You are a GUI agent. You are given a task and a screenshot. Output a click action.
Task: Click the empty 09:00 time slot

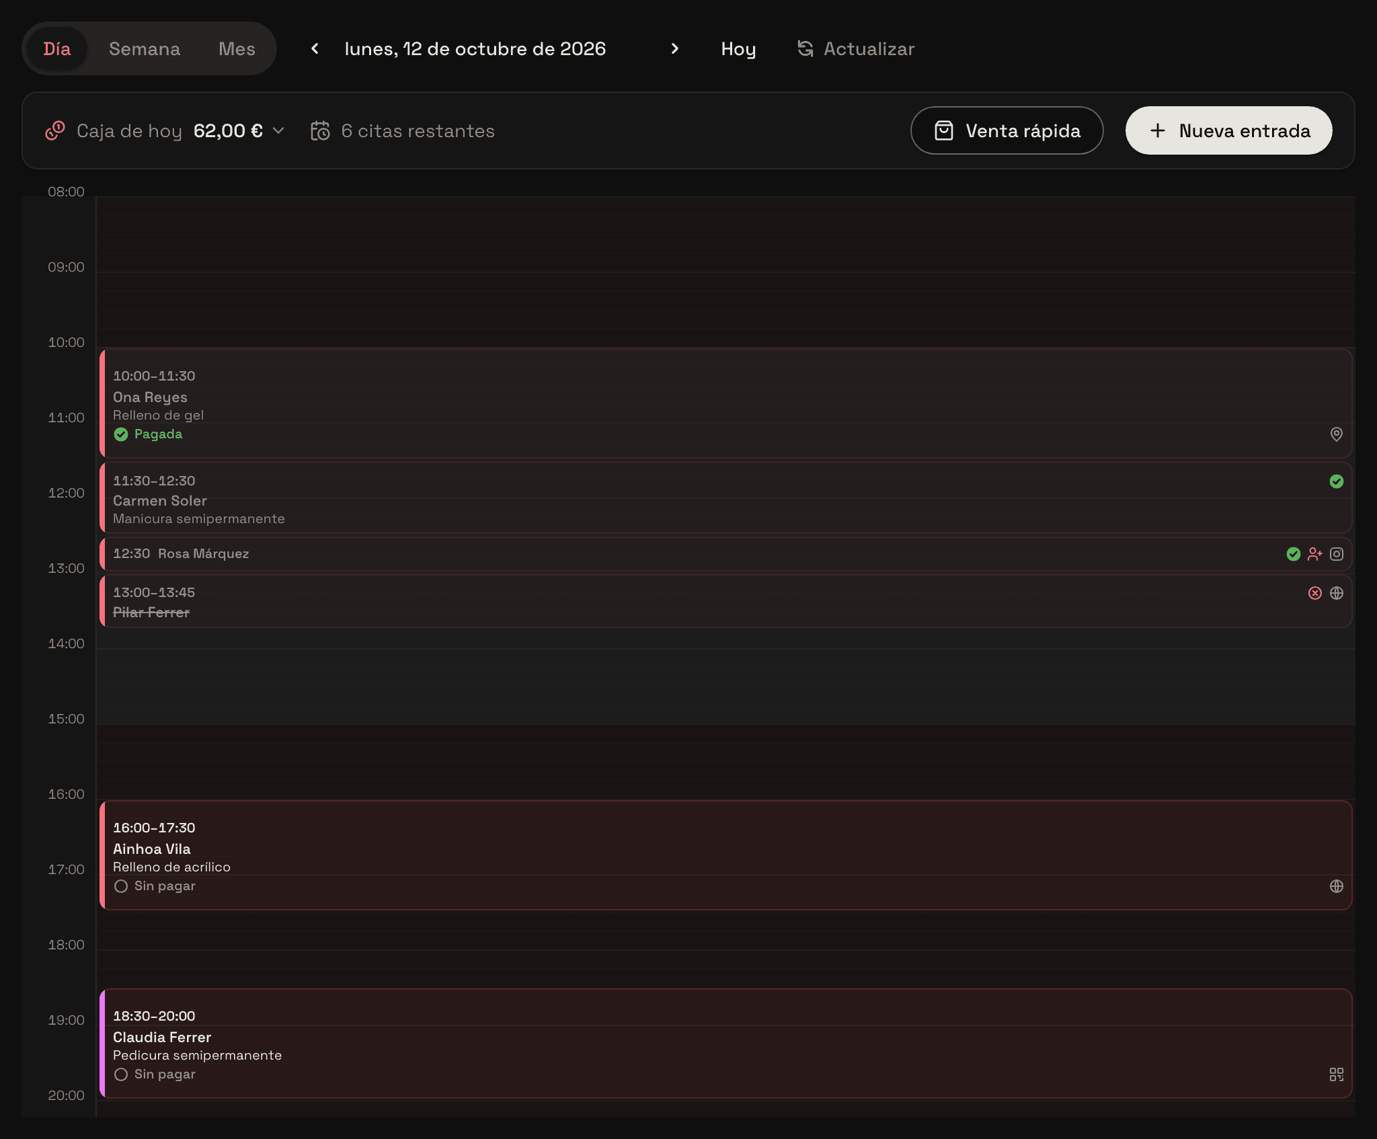point(725,309)
